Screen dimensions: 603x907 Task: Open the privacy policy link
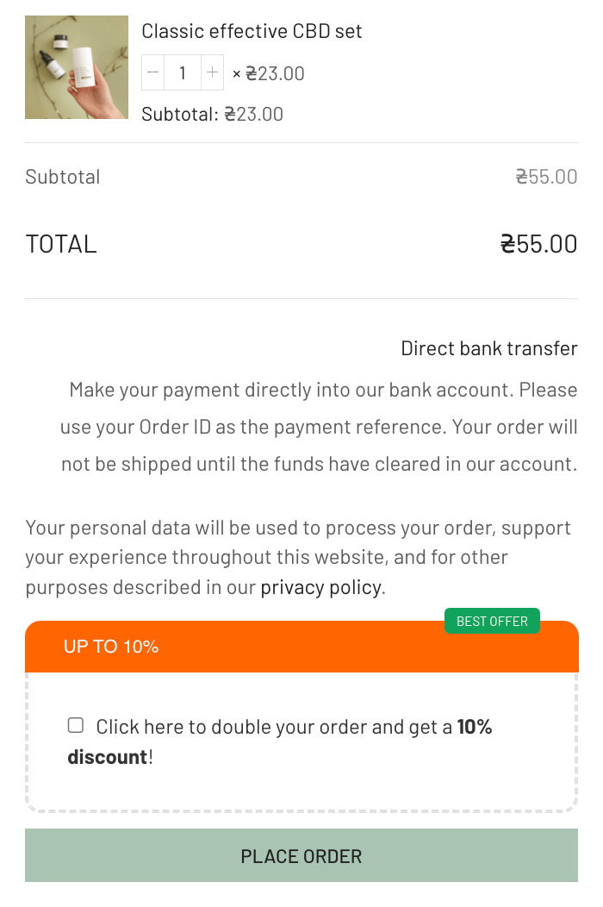click(320, 588)
